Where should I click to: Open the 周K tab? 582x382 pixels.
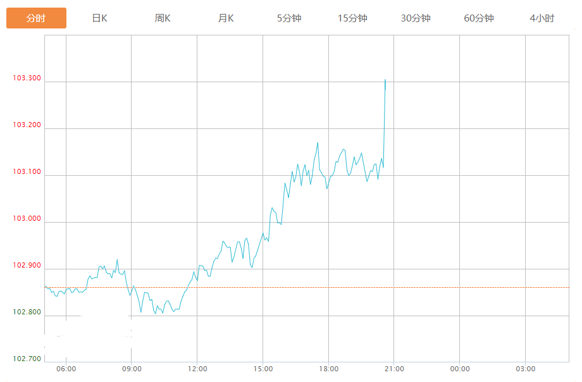click(x=163, y=18)
